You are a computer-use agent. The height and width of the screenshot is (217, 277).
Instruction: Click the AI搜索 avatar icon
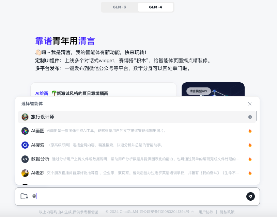pos(25,145)
